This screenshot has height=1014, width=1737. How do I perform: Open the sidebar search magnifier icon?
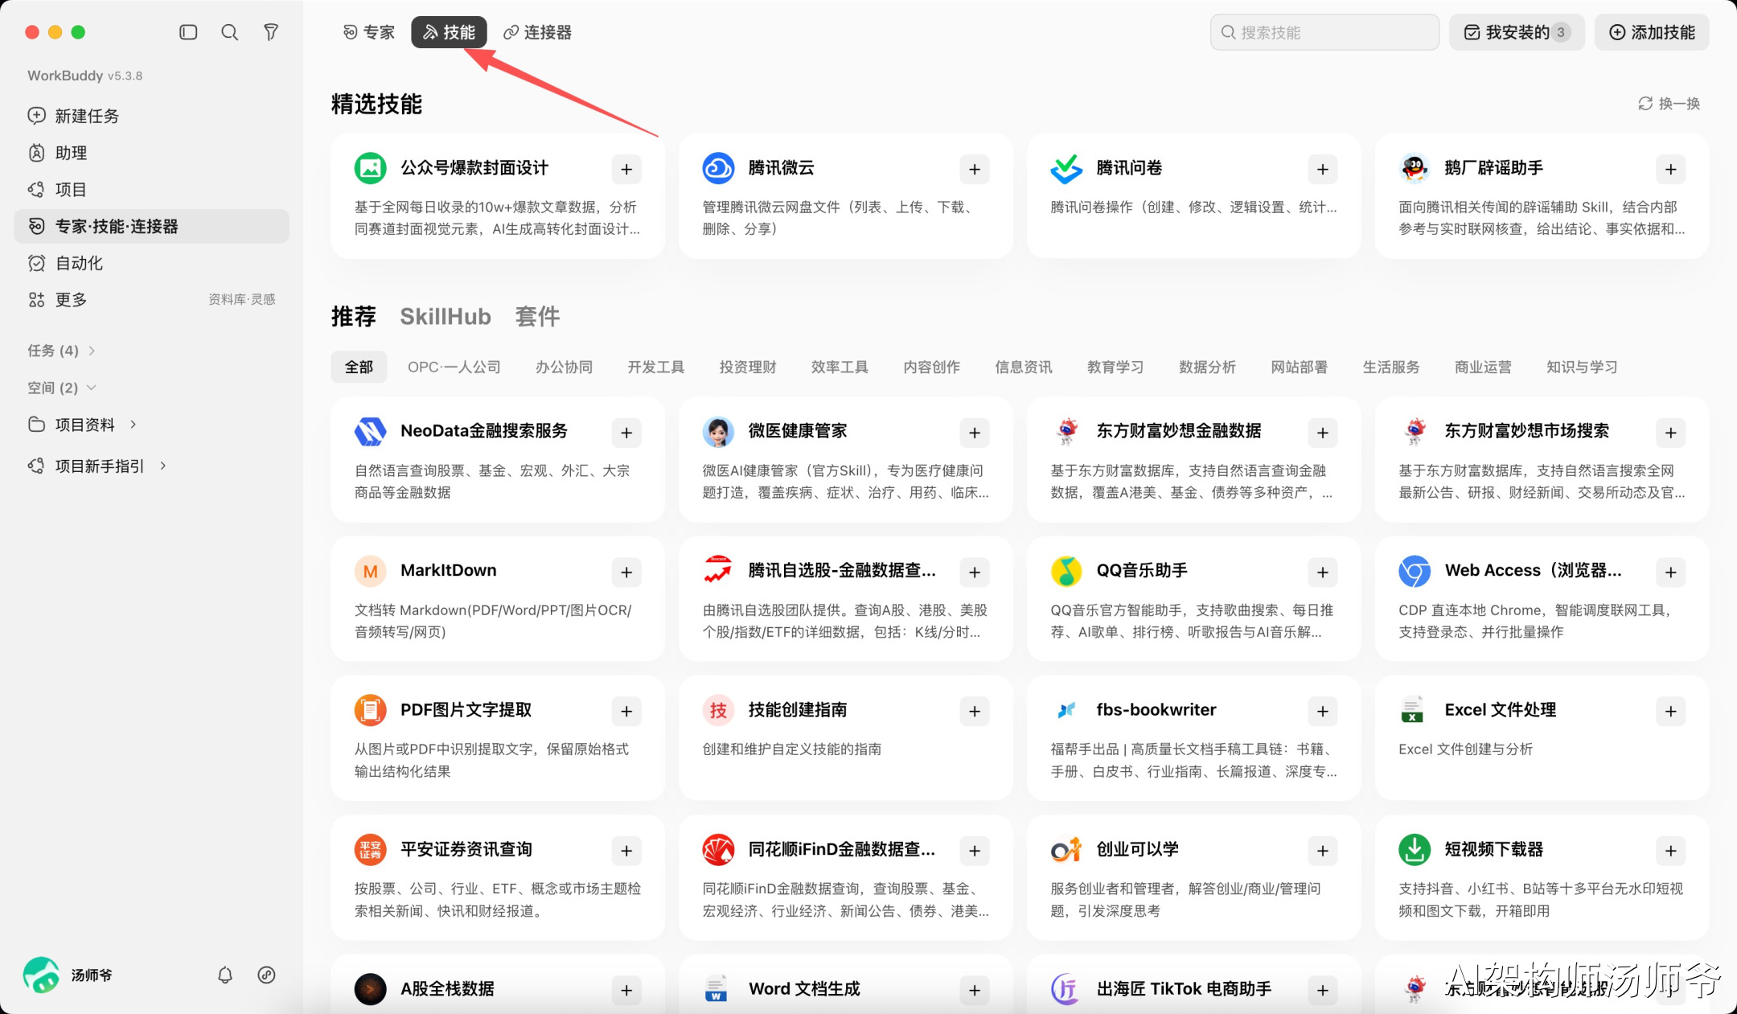click(230, 32)
